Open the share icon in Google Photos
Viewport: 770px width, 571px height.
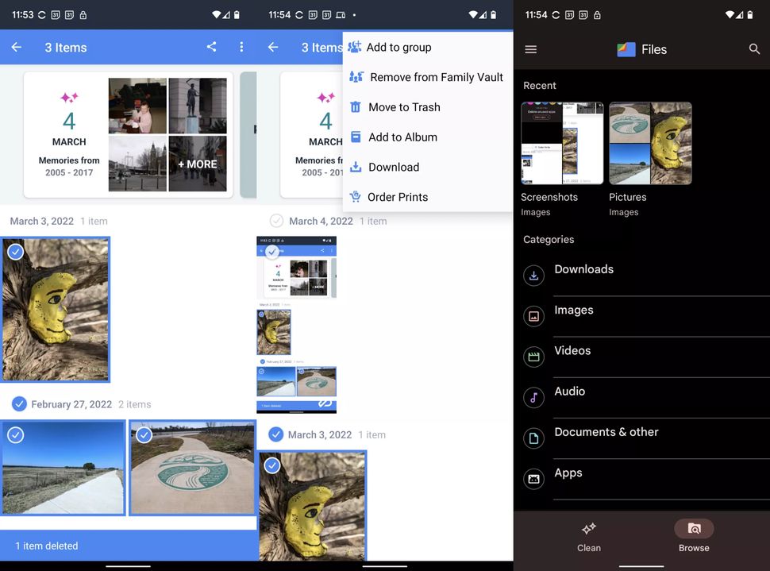tap(211, 48)
